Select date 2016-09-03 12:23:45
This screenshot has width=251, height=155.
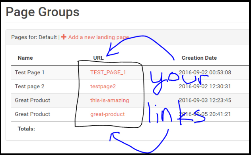click(205, 100)
